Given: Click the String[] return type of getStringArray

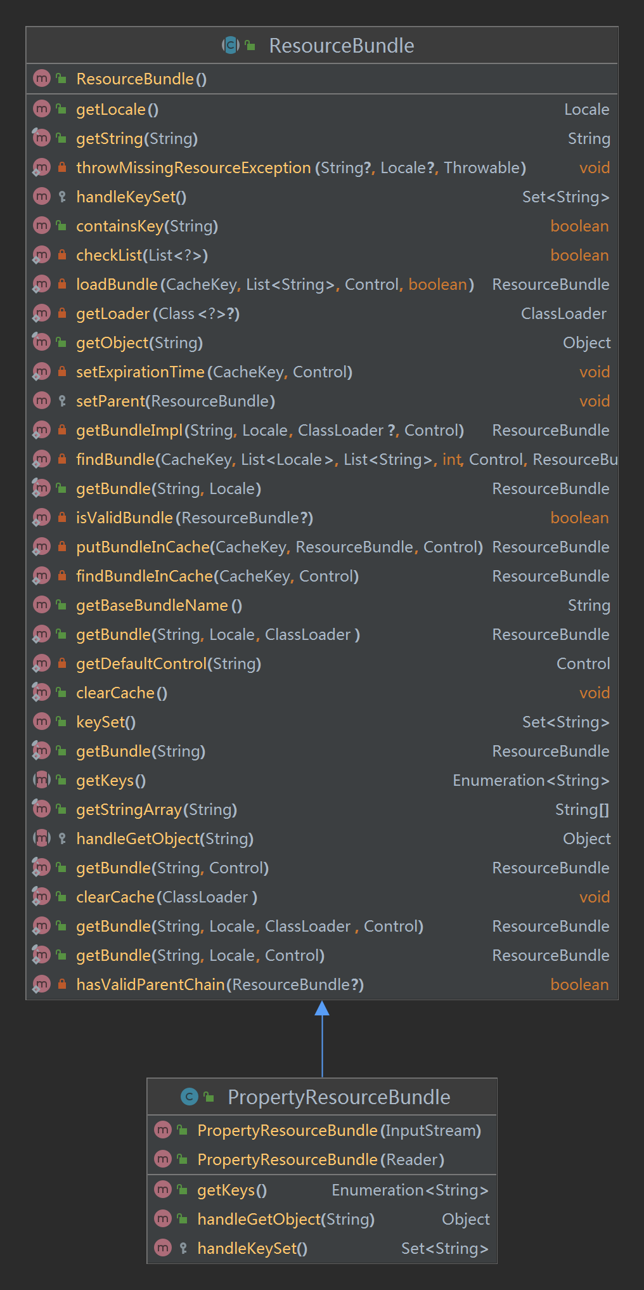Looking at the screenshot, I should tap(583, 809).
